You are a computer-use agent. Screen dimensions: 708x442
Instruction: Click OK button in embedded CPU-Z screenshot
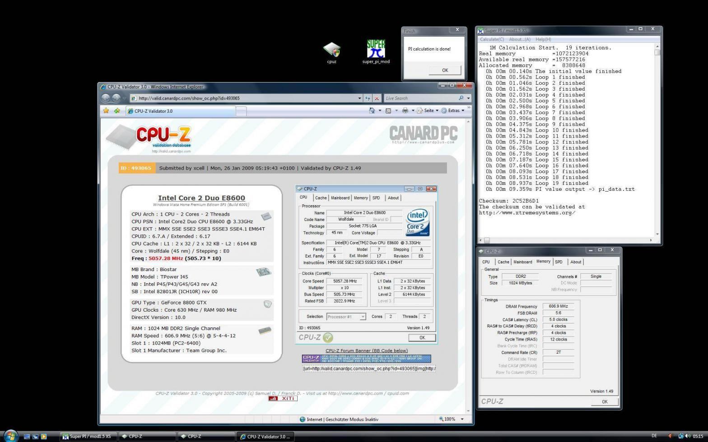pyautogui.click(x=422, y=337)
